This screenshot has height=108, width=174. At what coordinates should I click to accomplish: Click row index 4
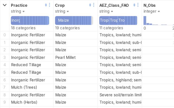point(5,65)
